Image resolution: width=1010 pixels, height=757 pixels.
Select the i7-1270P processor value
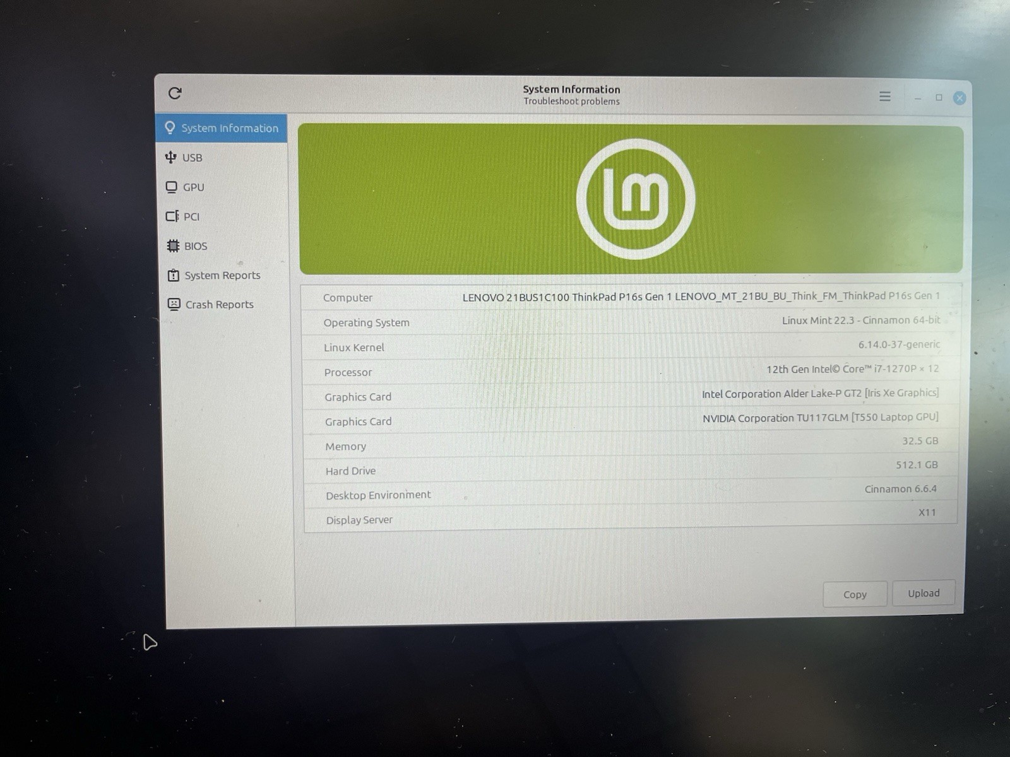[853, 369]
